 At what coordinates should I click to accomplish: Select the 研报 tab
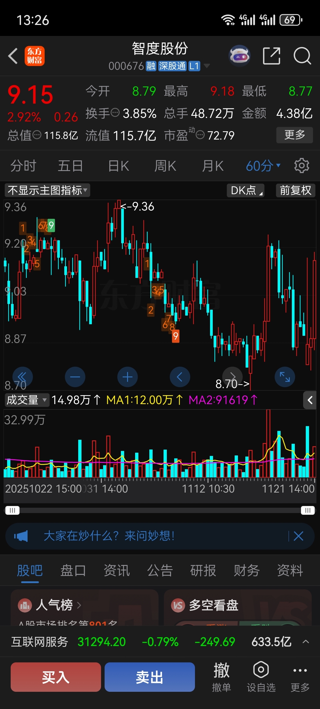pyautogui.click(x=203, y=570)
